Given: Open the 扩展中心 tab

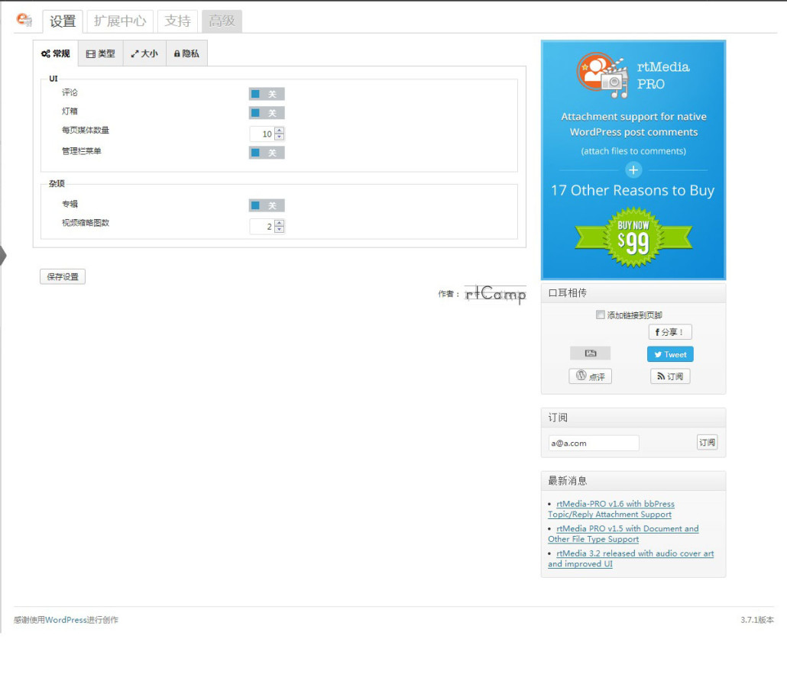Looking at the screenshot, I should click(x=120, y=21).
